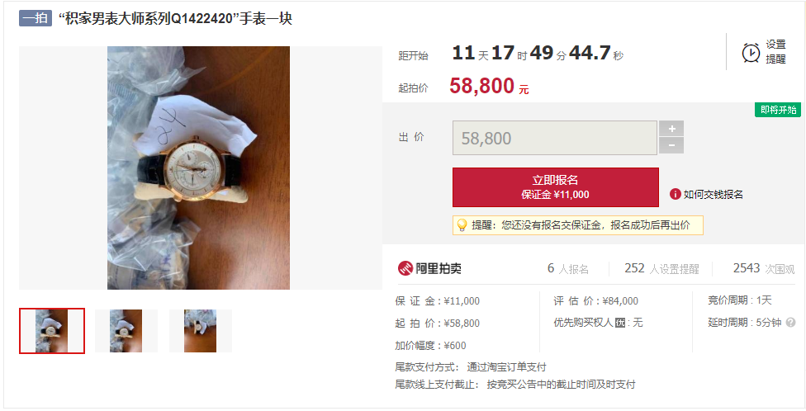
Task: Click the 一拍 auction round badge
Action: coord(36,18)
